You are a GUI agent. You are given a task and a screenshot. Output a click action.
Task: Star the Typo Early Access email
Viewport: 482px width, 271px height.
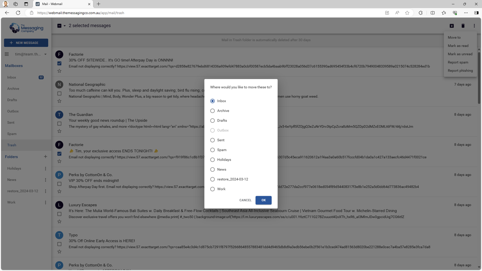pyautogui.click(x=59, y=251)
